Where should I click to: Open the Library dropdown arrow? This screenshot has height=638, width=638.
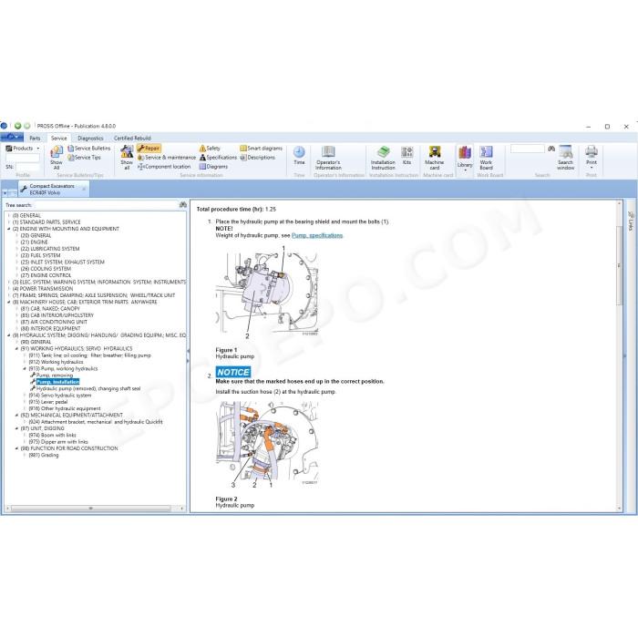coord(465,170)
